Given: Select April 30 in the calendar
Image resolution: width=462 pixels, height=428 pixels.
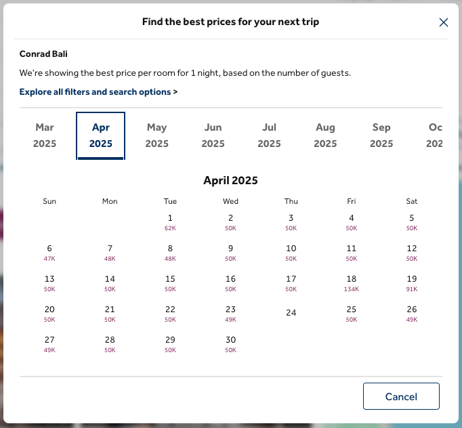Looking at the screenshot, I should 230,344.
